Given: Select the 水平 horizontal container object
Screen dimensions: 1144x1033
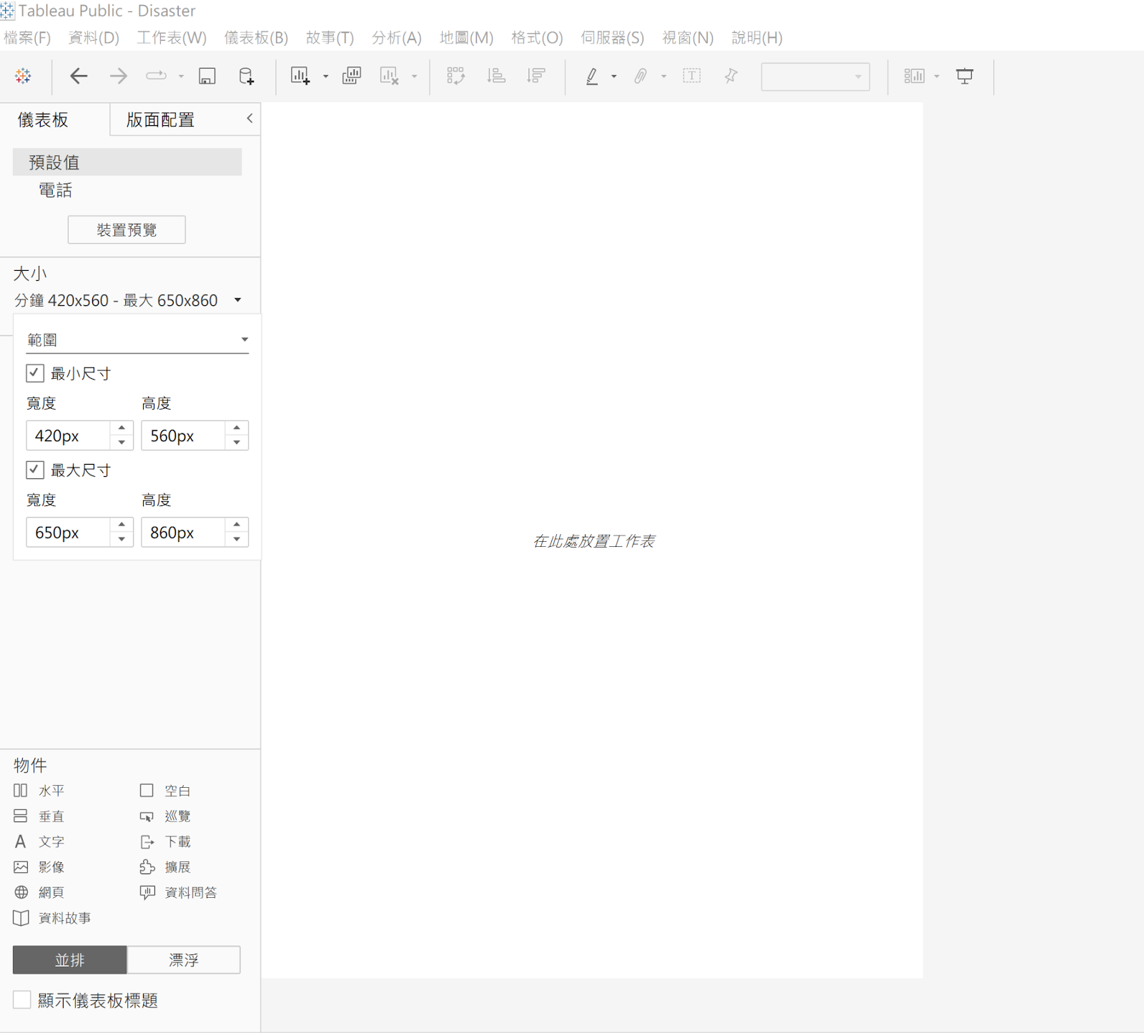Looking at the screenshot, I should [x=39, y=791].
